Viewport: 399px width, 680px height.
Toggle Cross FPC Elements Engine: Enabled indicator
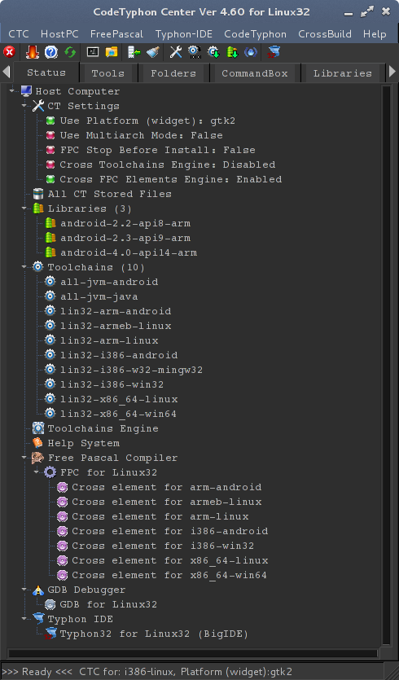click(x=50, y=179)
